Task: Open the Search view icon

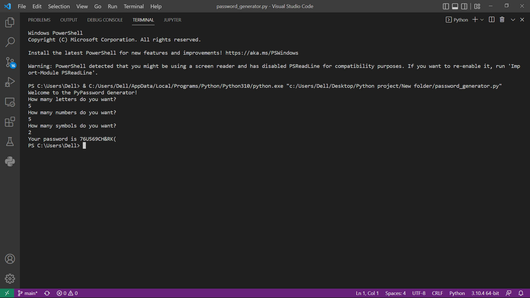Action: [x=10, y=42]
